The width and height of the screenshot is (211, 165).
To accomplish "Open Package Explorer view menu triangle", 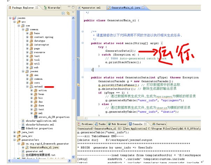I will pos(73,12).
